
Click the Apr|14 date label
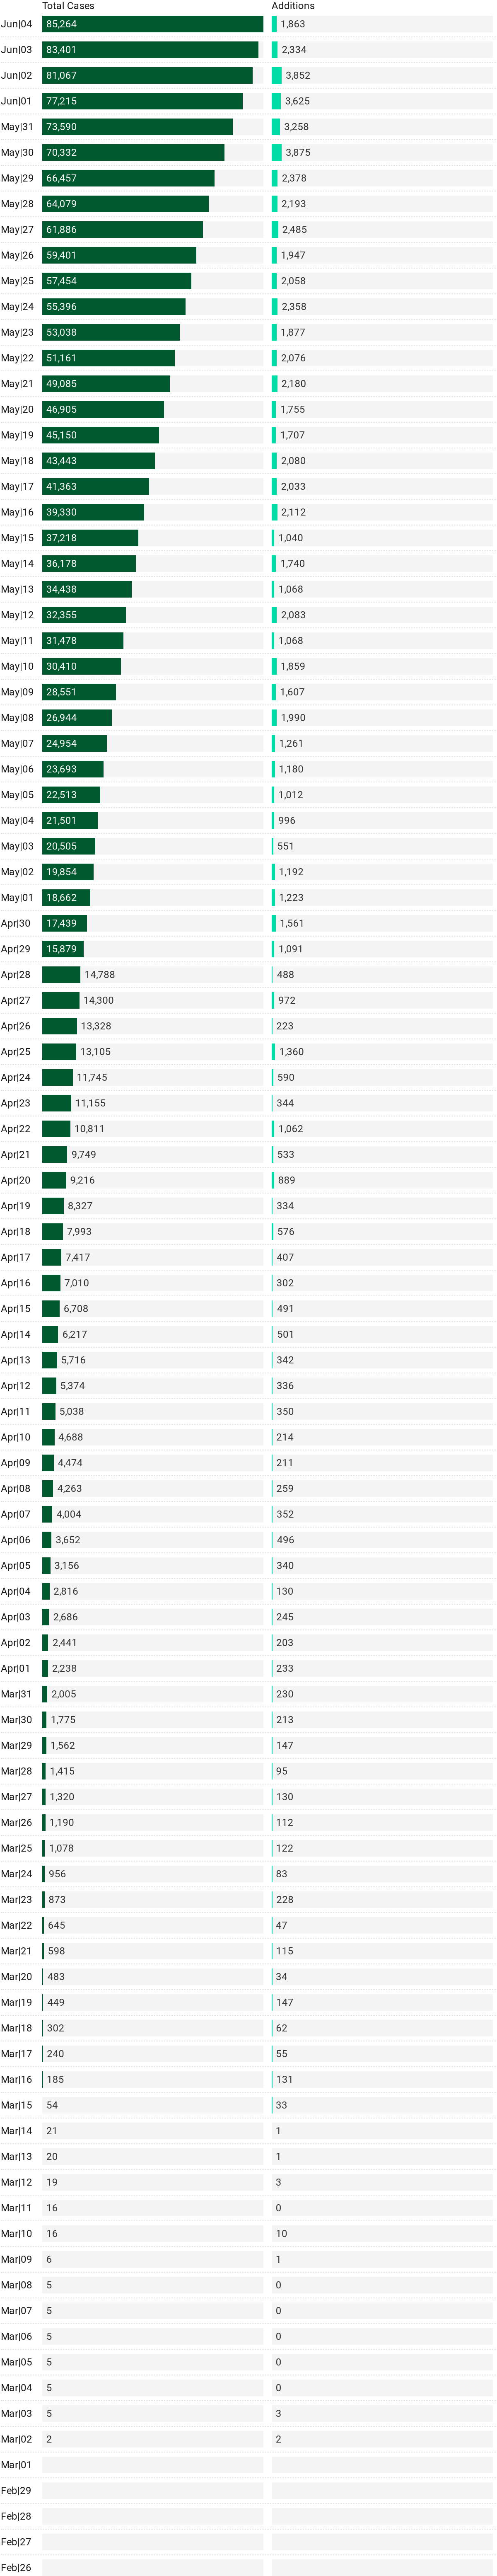point(16,1334)
